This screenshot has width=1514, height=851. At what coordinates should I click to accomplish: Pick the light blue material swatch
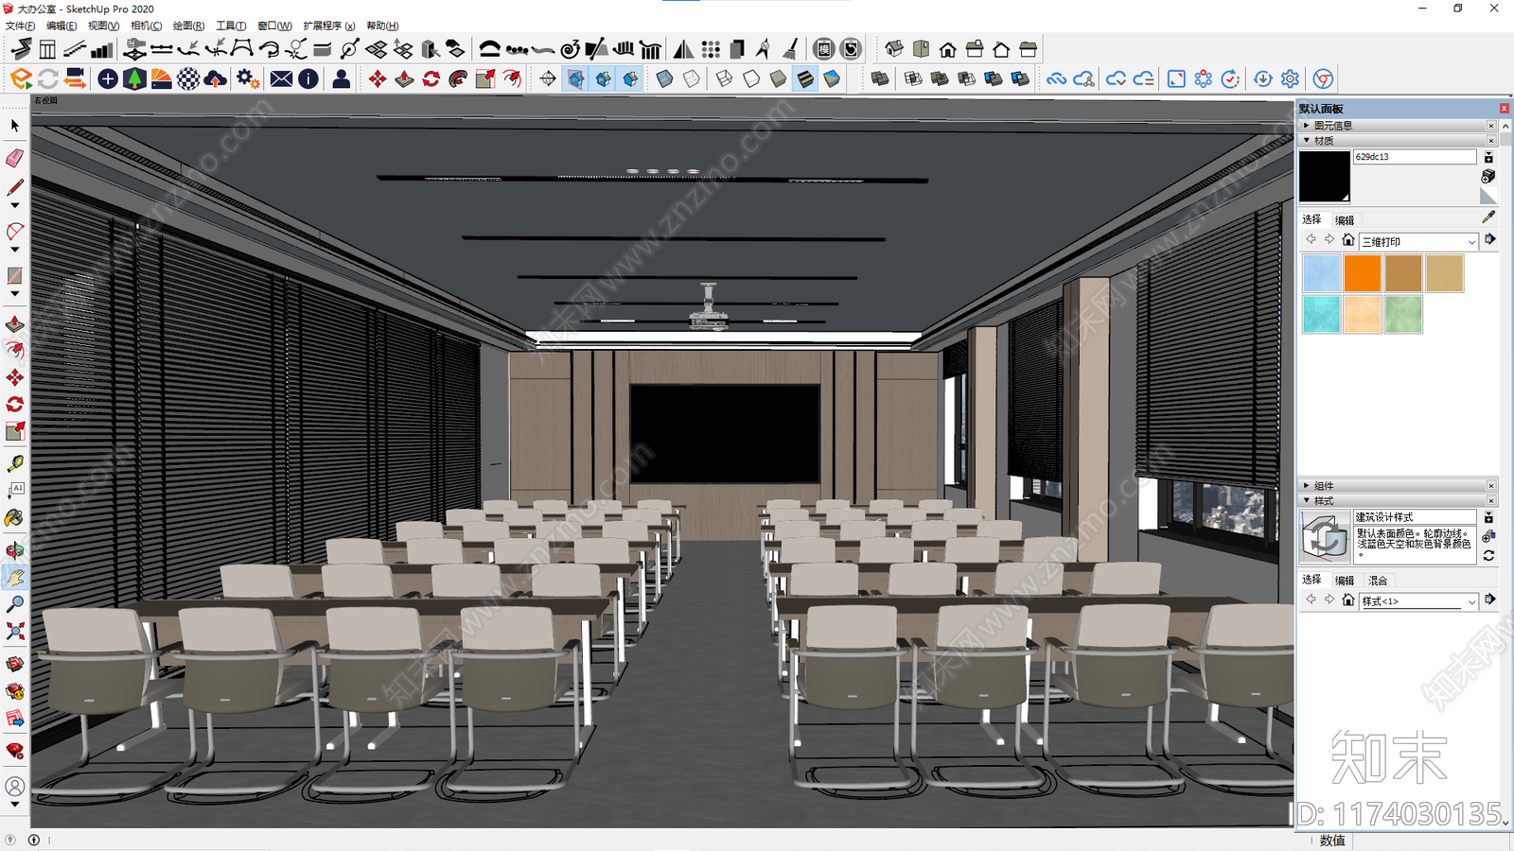point(1321,273)
